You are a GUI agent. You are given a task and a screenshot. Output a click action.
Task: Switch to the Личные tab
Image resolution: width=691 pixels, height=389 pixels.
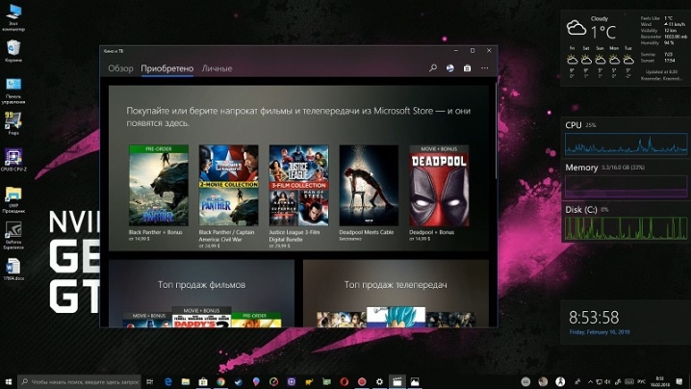tap(217, 68)
